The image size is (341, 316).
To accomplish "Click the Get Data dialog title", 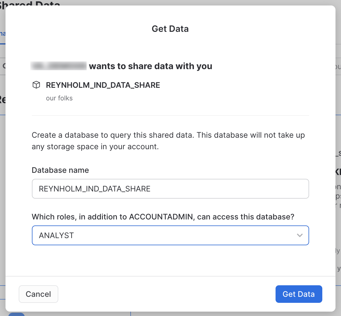I will pos(170,29).
